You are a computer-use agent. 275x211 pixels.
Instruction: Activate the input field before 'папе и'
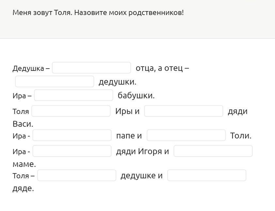(x=72, y=135)
